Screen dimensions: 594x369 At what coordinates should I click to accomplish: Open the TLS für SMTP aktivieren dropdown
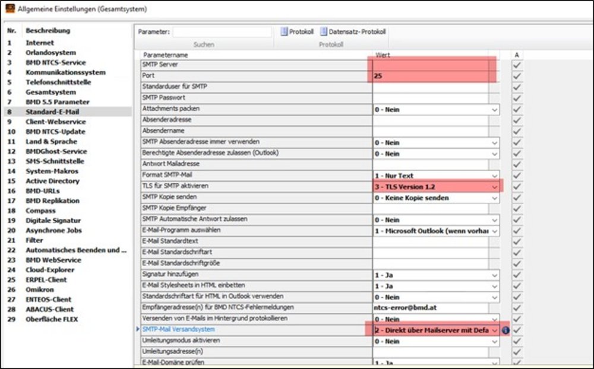pyautogui.click(x=494, y=187)
